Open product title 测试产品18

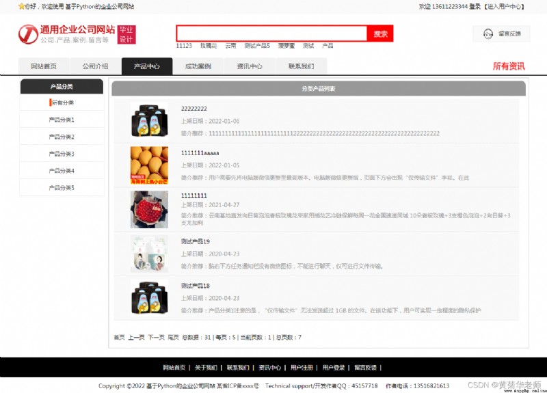[196, 286]
